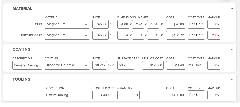This screenshot has height=107, width=240.
Task: Edit the Fixture Tooling description field
Action: tap(67, 95)
